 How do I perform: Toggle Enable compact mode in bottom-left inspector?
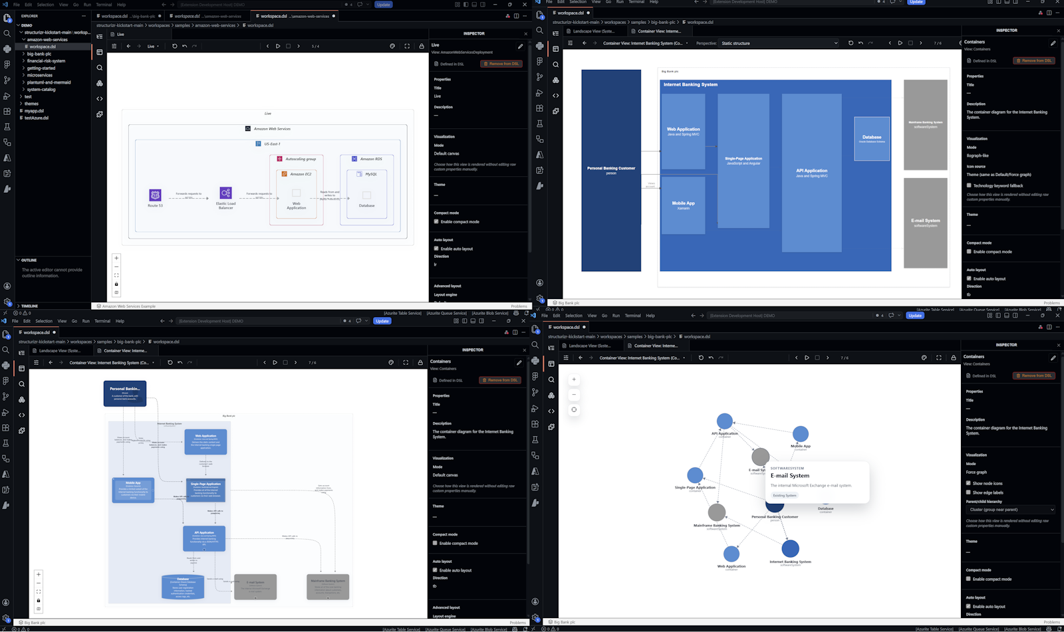[x=435, y=543]
